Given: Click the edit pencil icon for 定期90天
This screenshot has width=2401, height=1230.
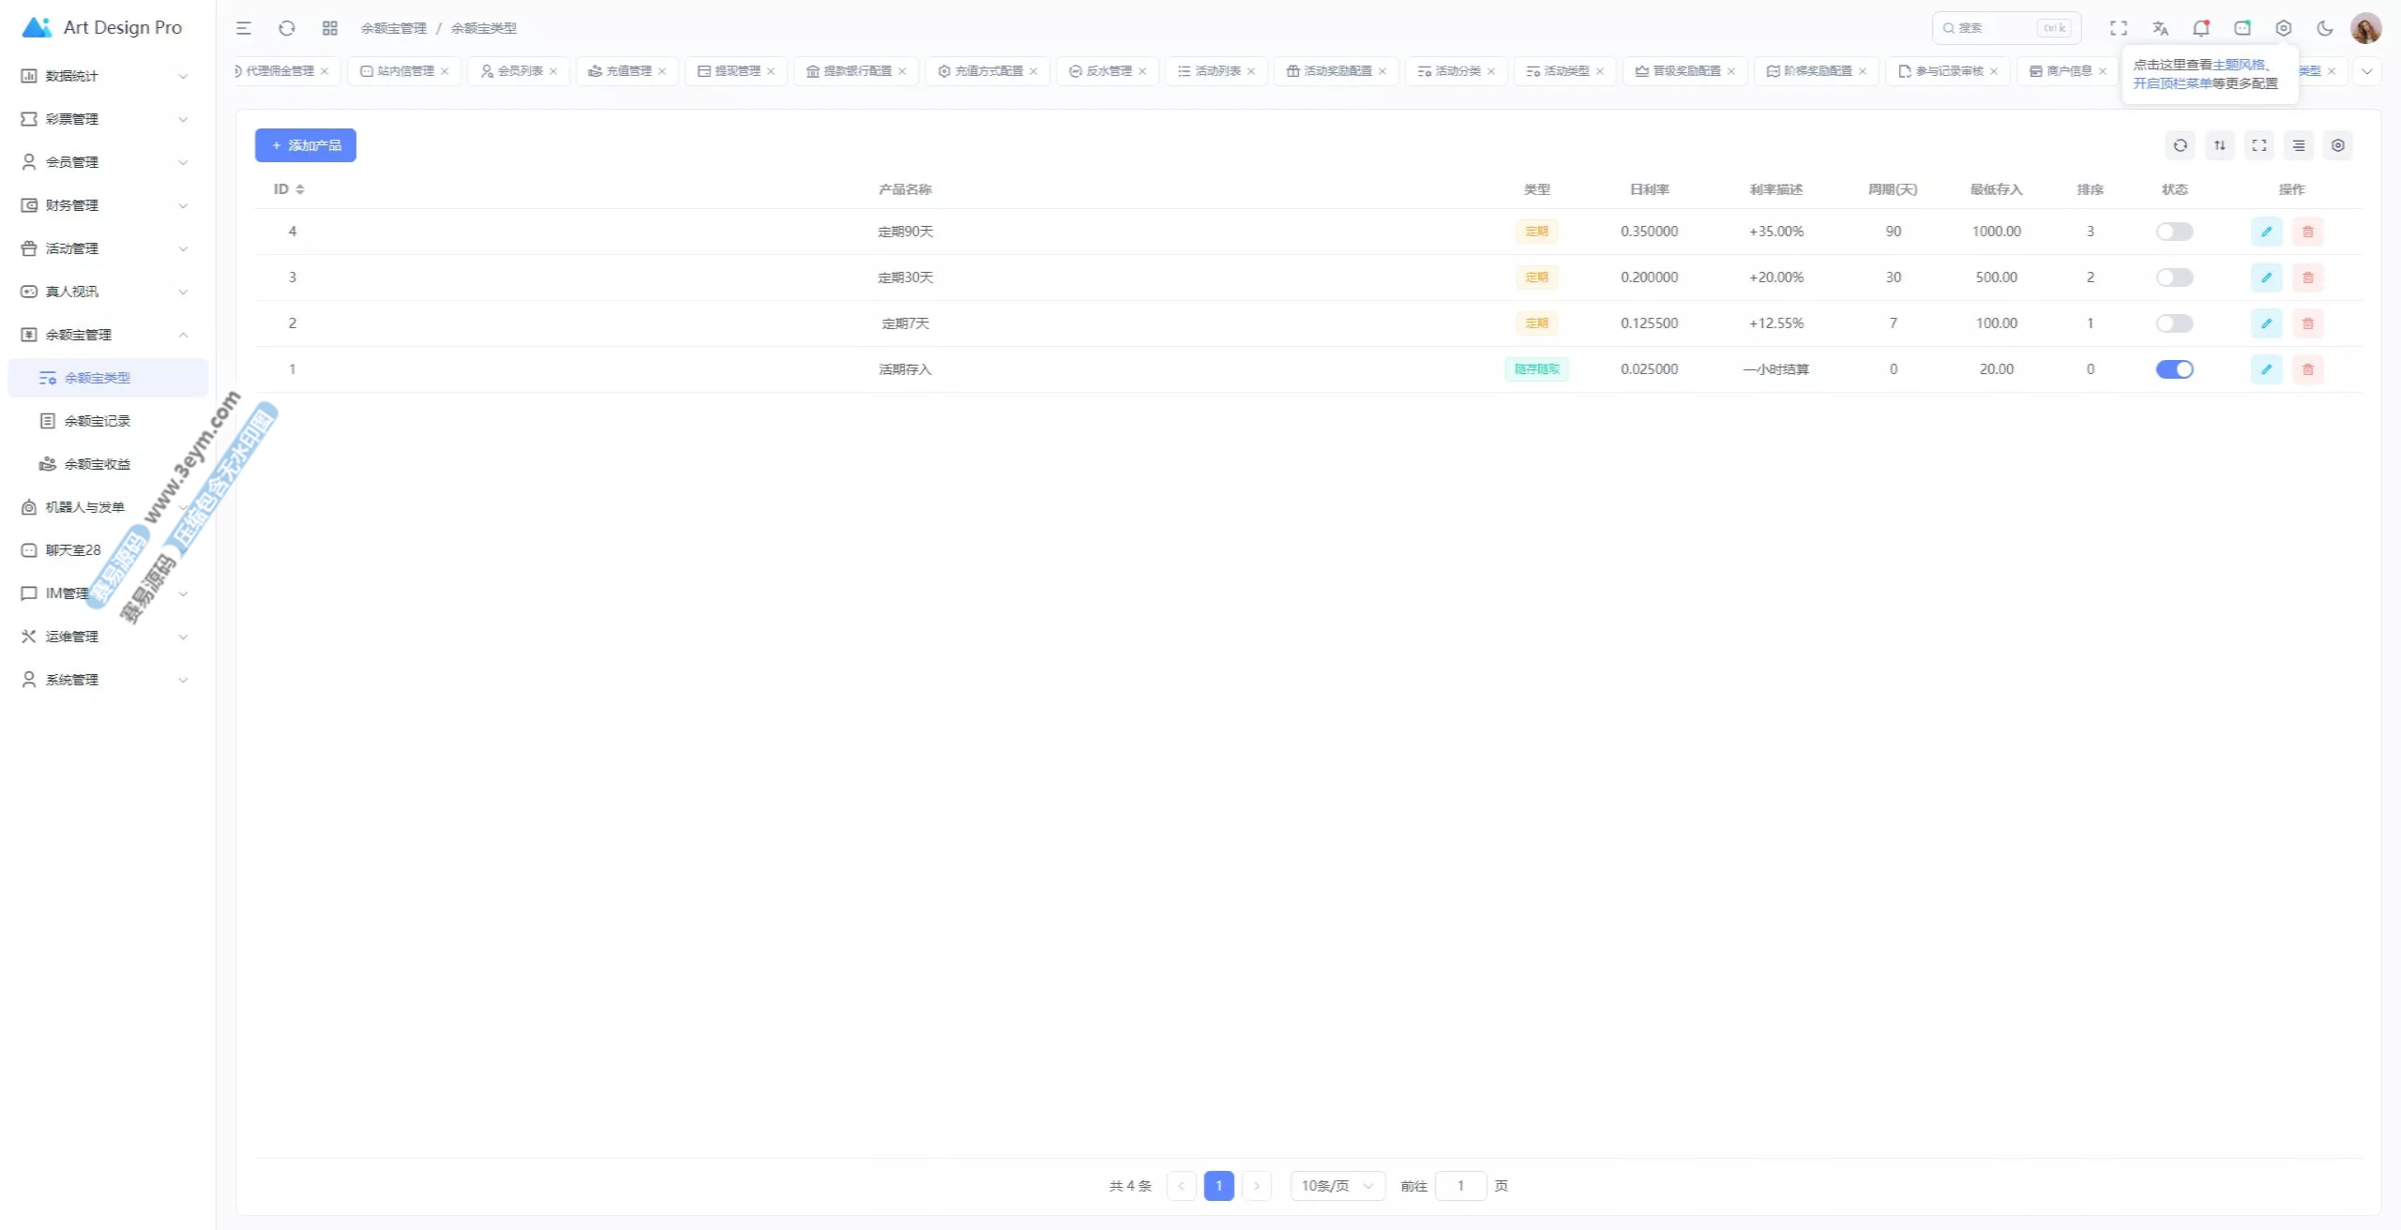Looking at the screenshot, I should pos(2266,232).
